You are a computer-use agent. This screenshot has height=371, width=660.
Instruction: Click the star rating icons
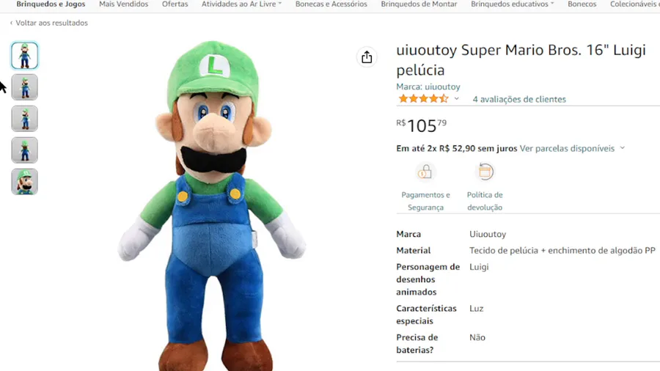(x=423, y=99)
